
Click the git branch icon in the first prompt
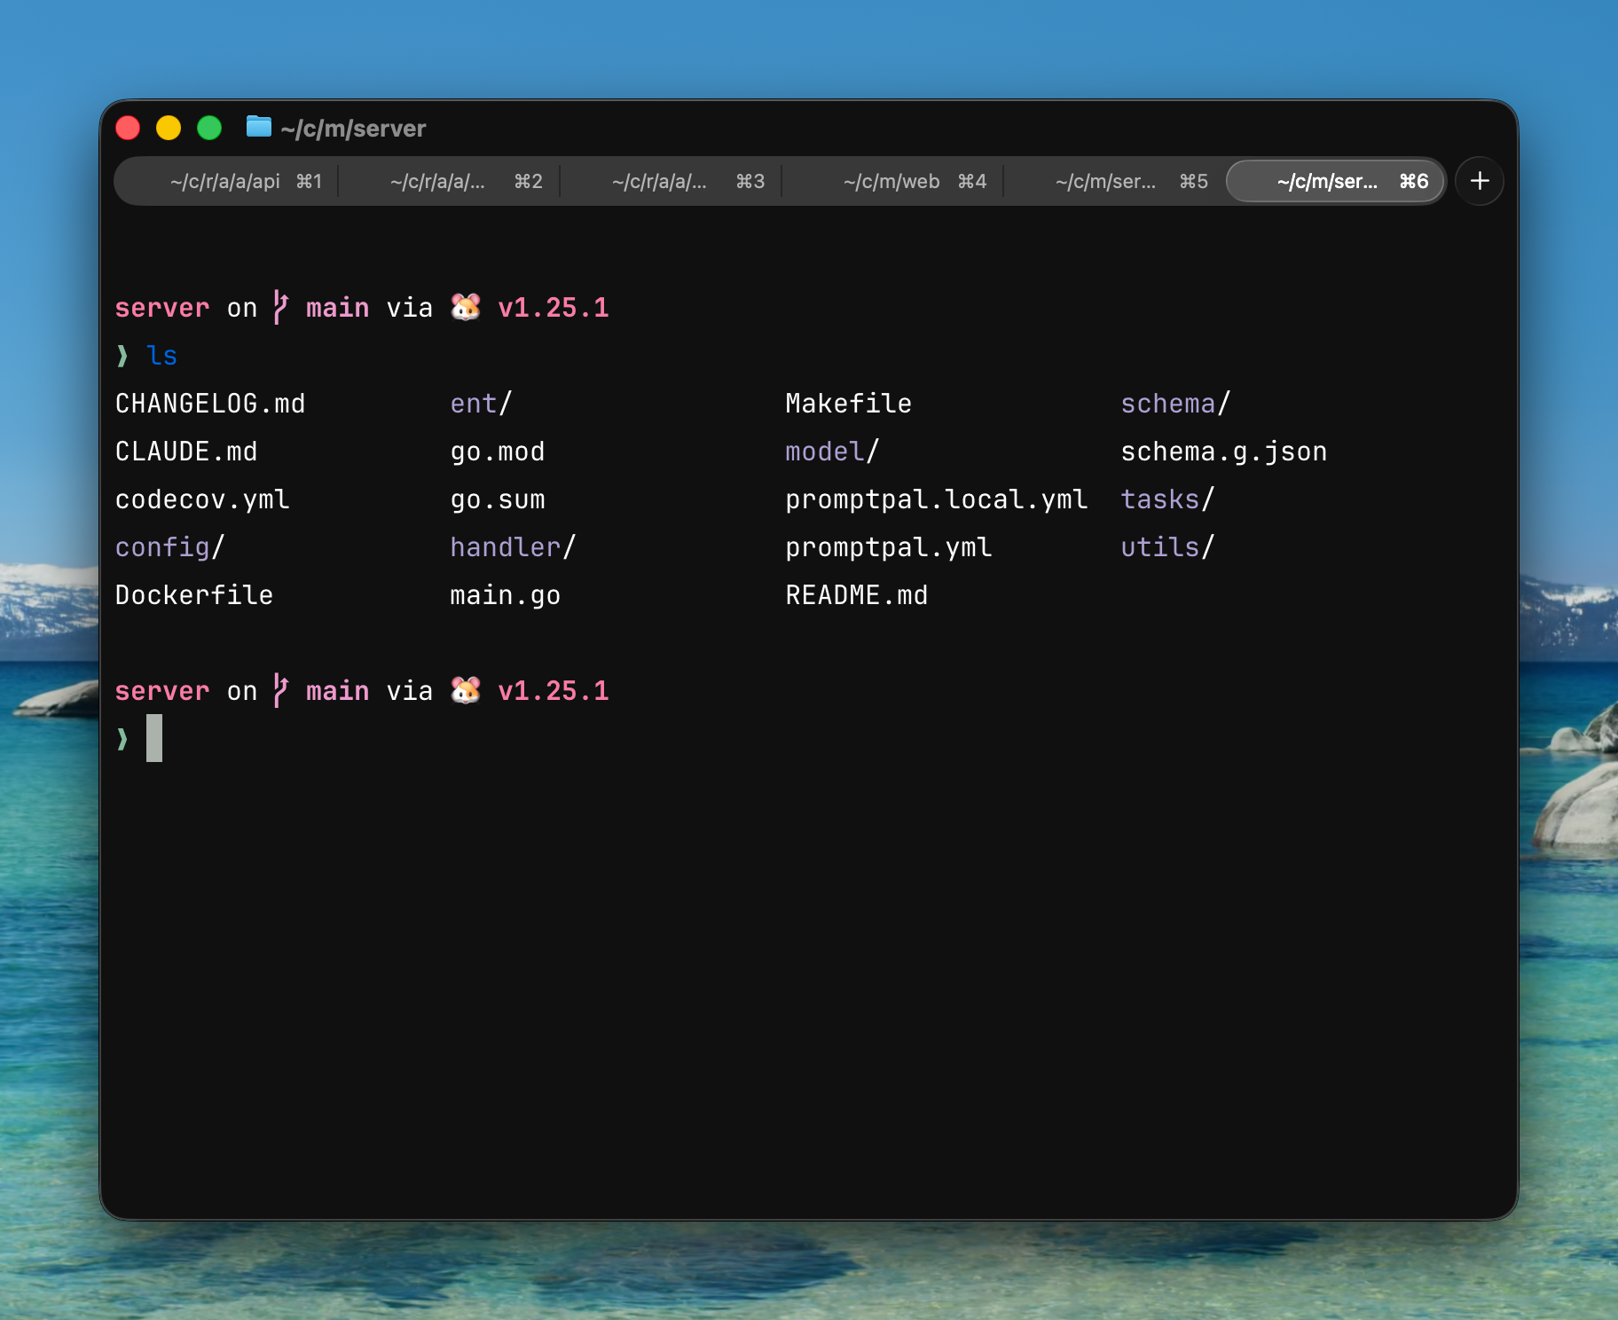coord(280,307)
